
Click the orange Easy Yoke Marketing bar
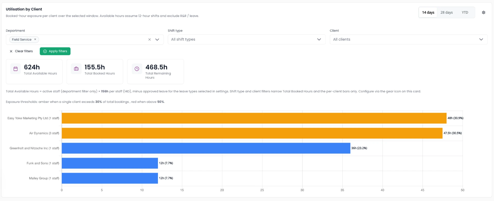tap(254, 118)
